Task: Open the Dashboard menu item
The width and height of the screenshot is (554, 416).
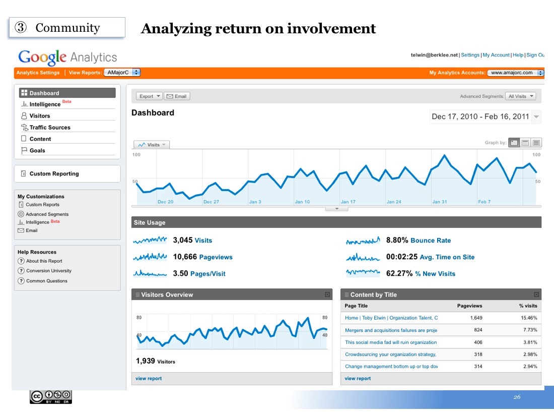Action: pyautogui.click(x=67, y=93)
